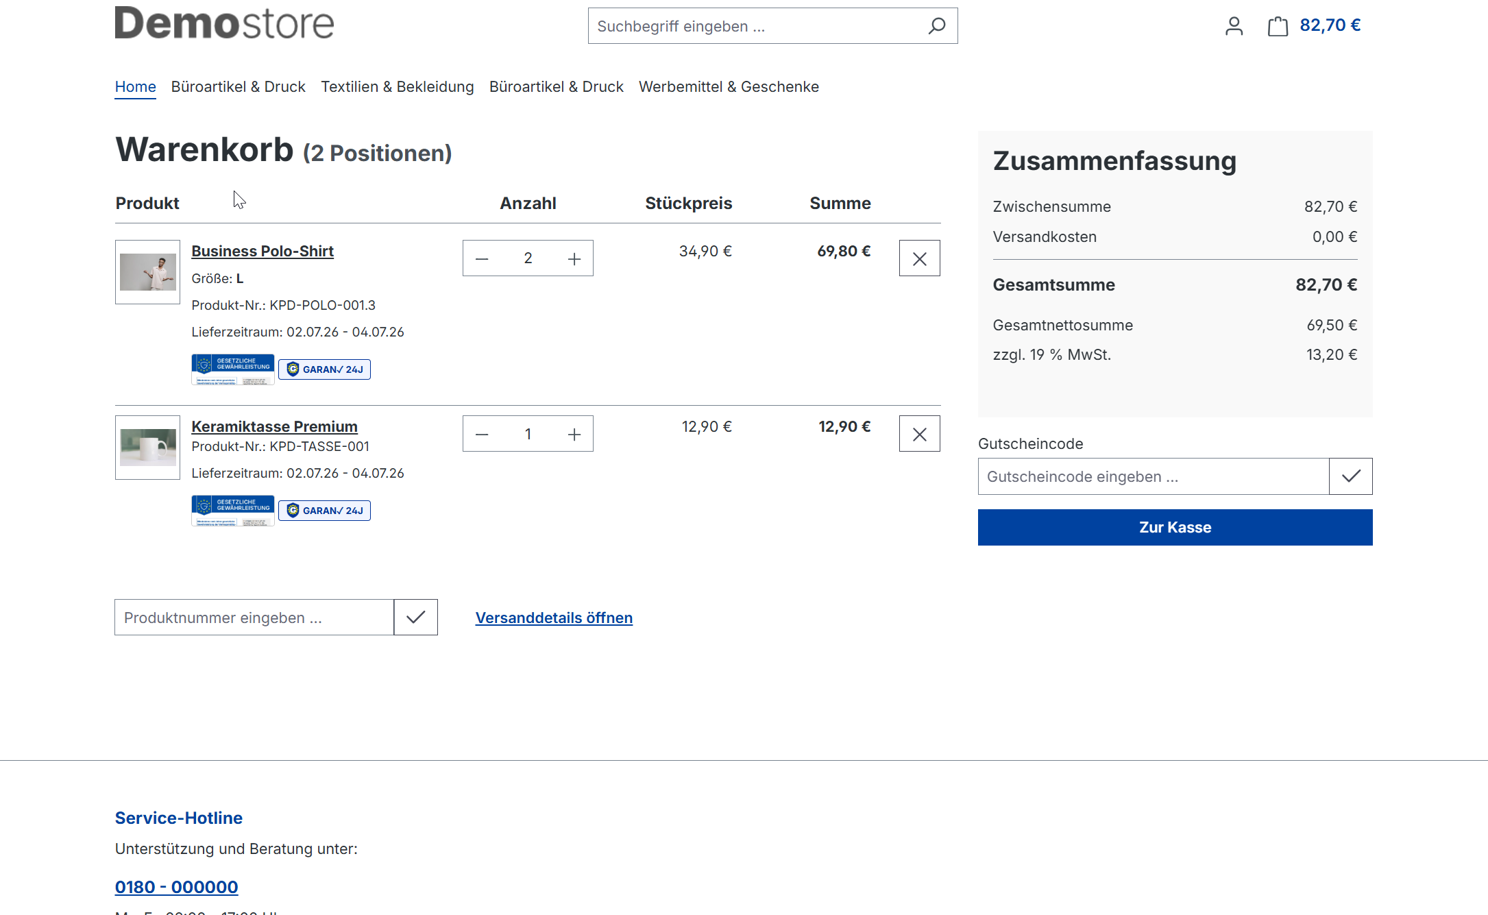
Task: Click the GARAN 24J badge for Keramiktasse
Action: pos(325,511)
